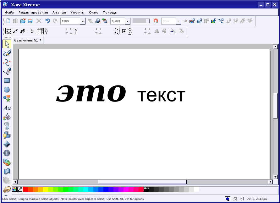This screenshot has width=280, height=203.
Task: Select the Transparency wine glass tool
Action: [x=7, y=126]
